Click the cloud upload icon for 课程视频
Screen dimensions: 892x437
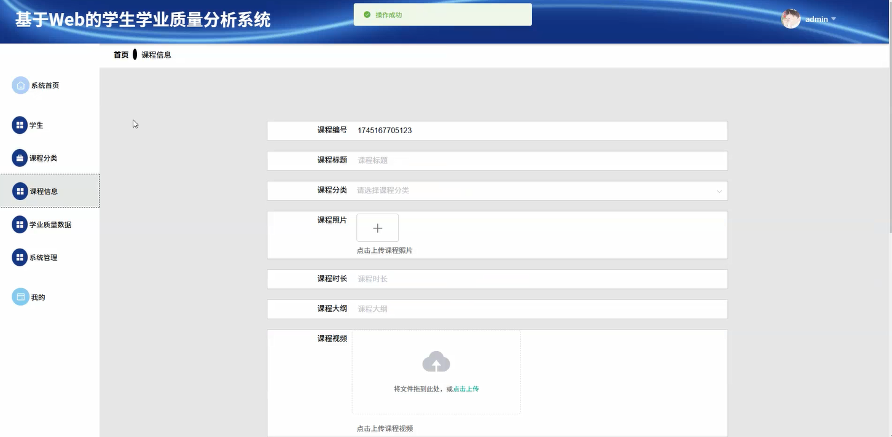coord(436,362)
